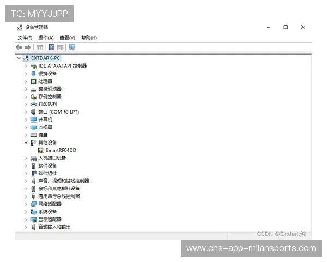Screen dimensions: 327x262
Task: Click the Forward arrow in the toolbar
Action: pos(28,47)
